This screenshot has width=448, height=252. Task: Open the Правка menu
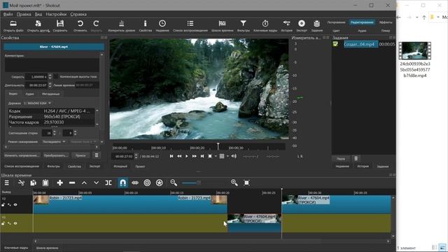(x=23, y=14)
